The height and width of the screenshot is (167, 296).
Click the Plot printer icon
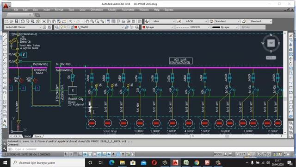click(x=23, y=21)
